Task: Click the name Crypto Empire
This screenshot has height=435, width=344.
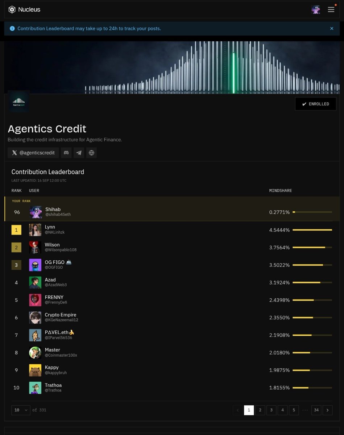Action: [61, 315]
